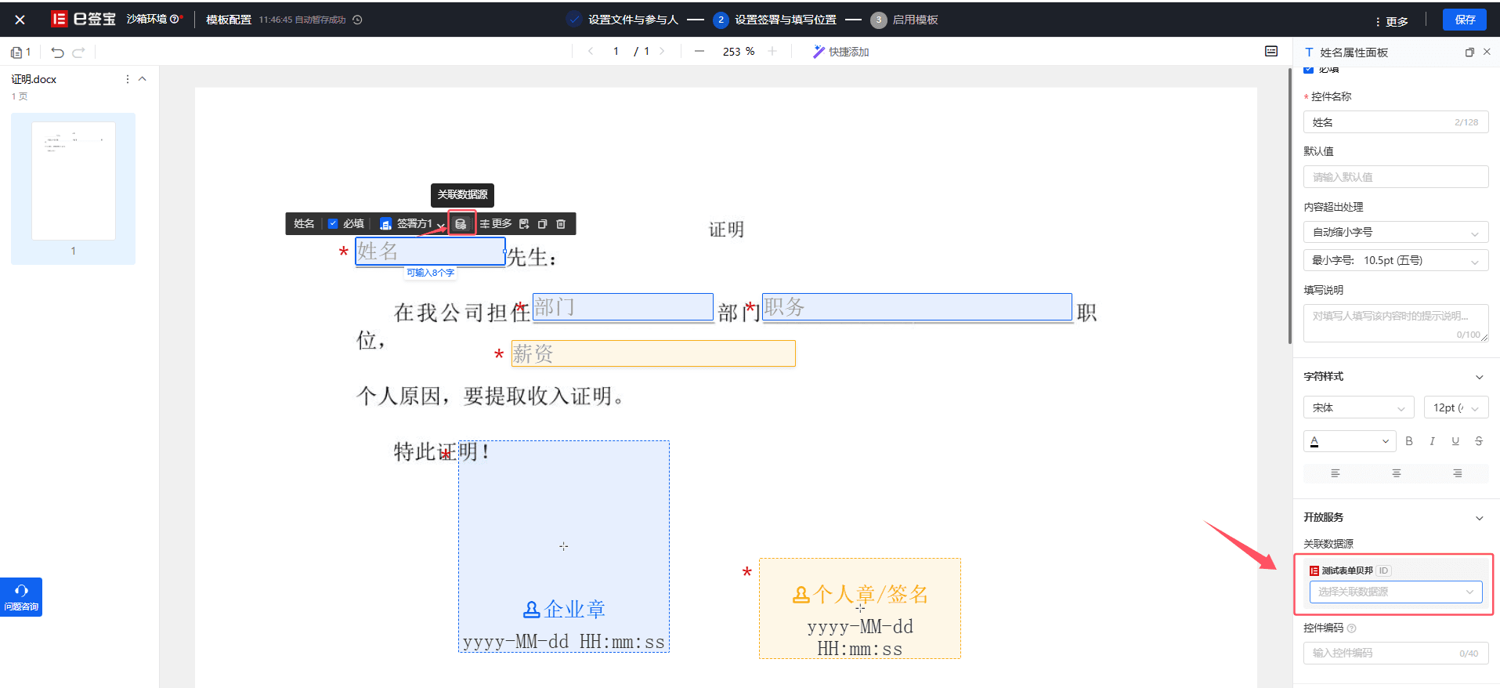Toggle 必填 checkbox in floating toolbar
The height and width of the screenshot is (688, 1500).
click(333, 224)
